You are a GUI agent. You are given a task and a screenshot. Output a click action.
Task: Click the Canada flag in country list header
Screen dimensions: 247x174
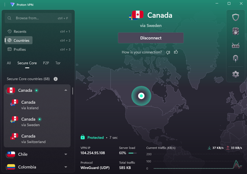tap(11, 90)
